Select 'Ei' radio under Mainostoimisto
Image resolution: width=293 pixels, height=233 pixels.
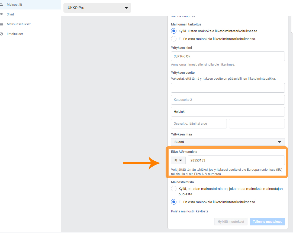[174, 202]
